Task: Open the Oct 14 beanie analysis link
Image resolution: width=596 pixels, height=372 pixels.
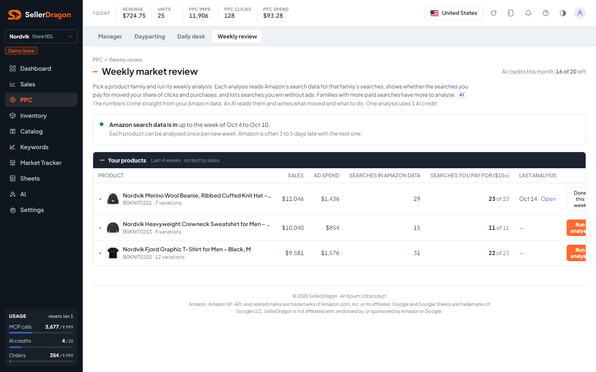Action: pyautogui.click(x=548, y=199)
